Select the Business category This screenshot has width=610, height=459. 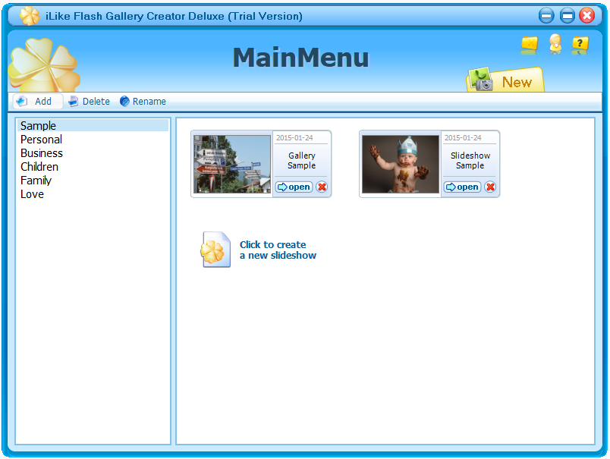coord(42,153)
